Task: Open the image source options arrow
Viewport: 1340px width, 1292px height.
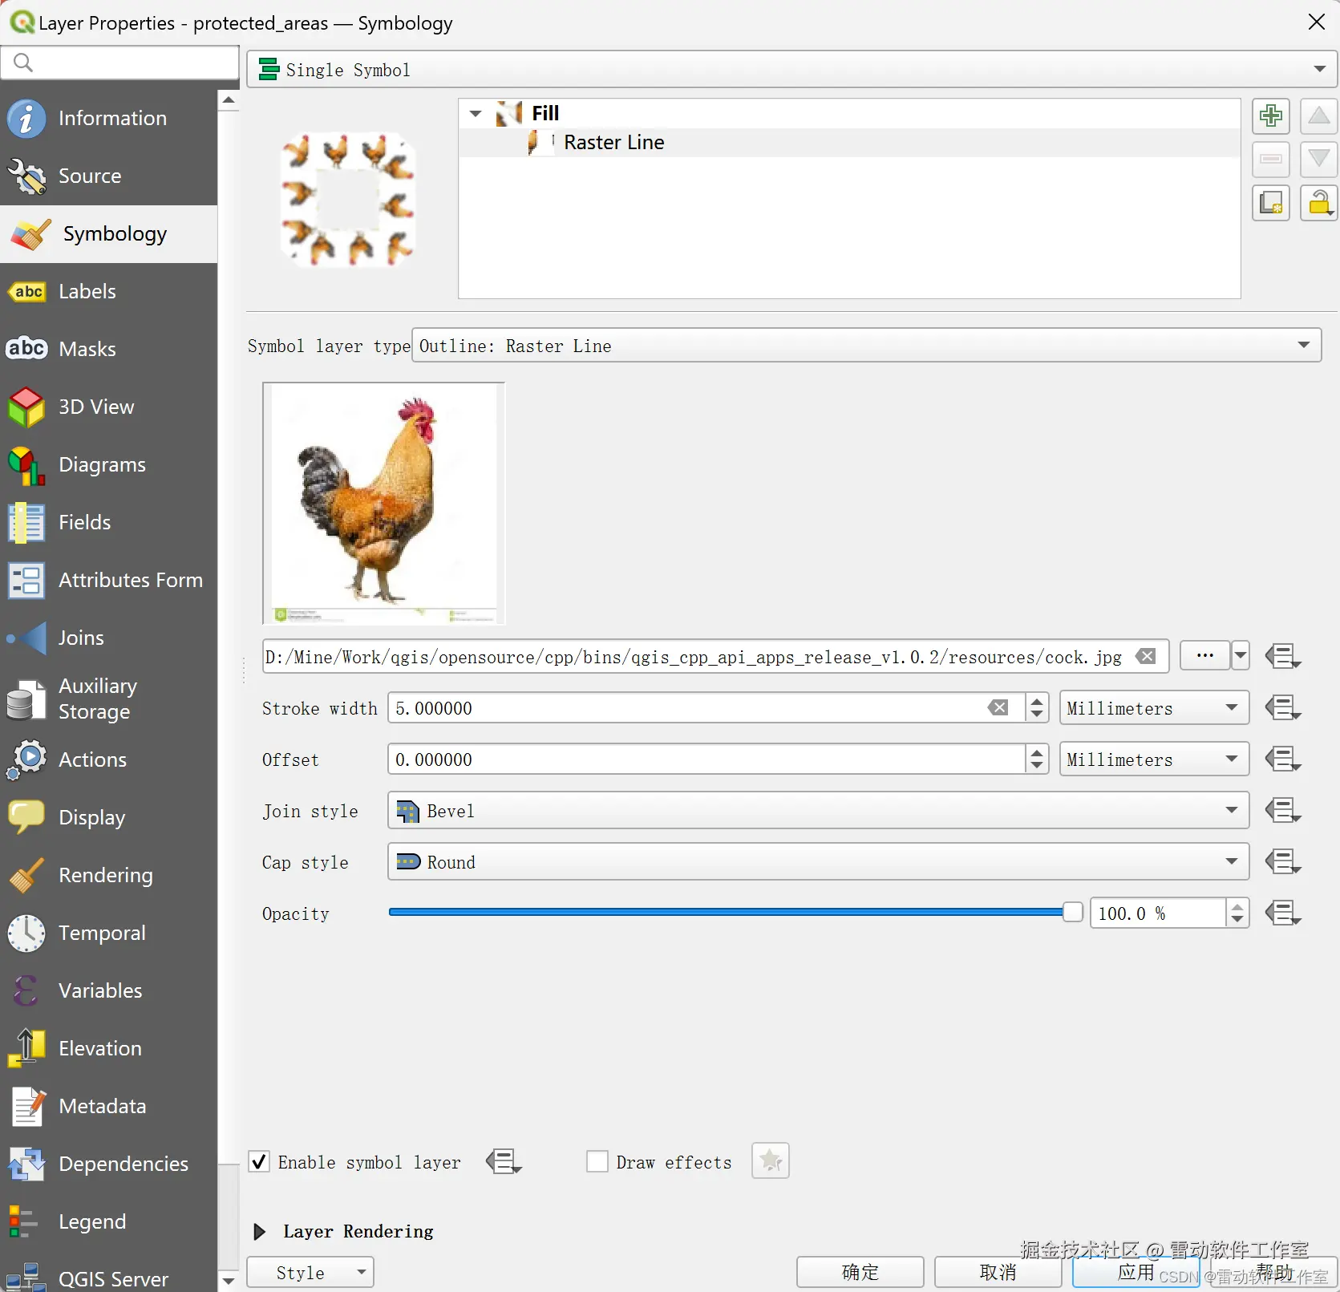Action: tap(1240, 657)
